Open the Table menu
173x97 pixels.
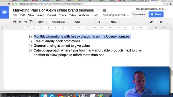[72, 15]
